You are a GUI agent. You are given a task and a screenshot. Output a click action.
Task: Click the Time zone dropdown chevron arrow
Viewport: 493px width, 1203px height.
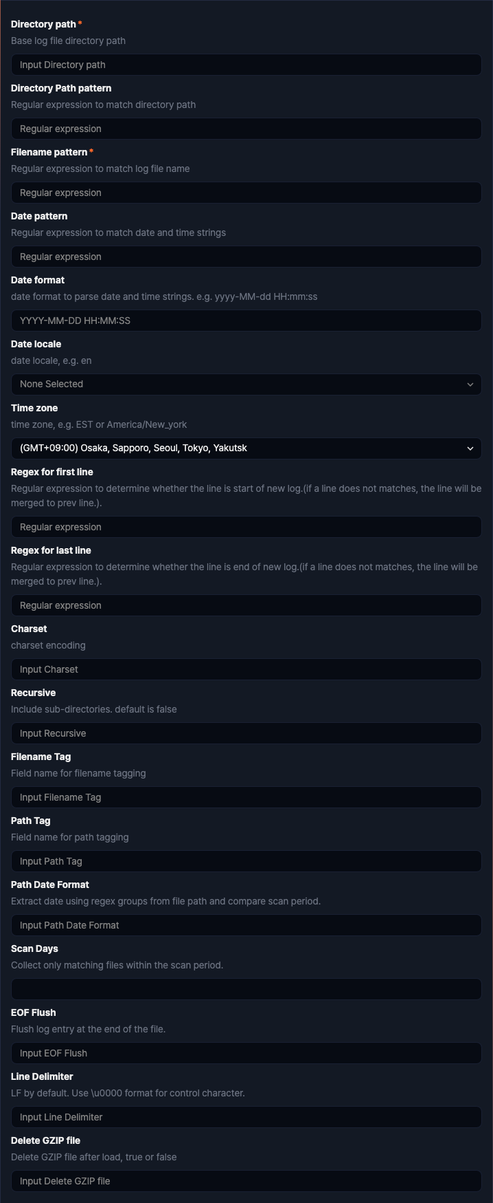470,448
